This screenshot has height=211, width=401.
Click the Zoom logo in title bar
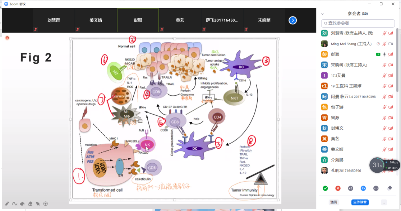click(x=6, y=4)
